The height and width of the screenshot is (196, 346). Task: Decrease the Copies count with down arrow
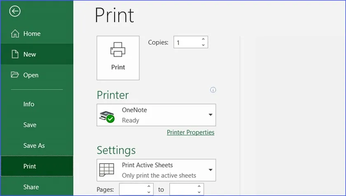(x=203, y=45)
